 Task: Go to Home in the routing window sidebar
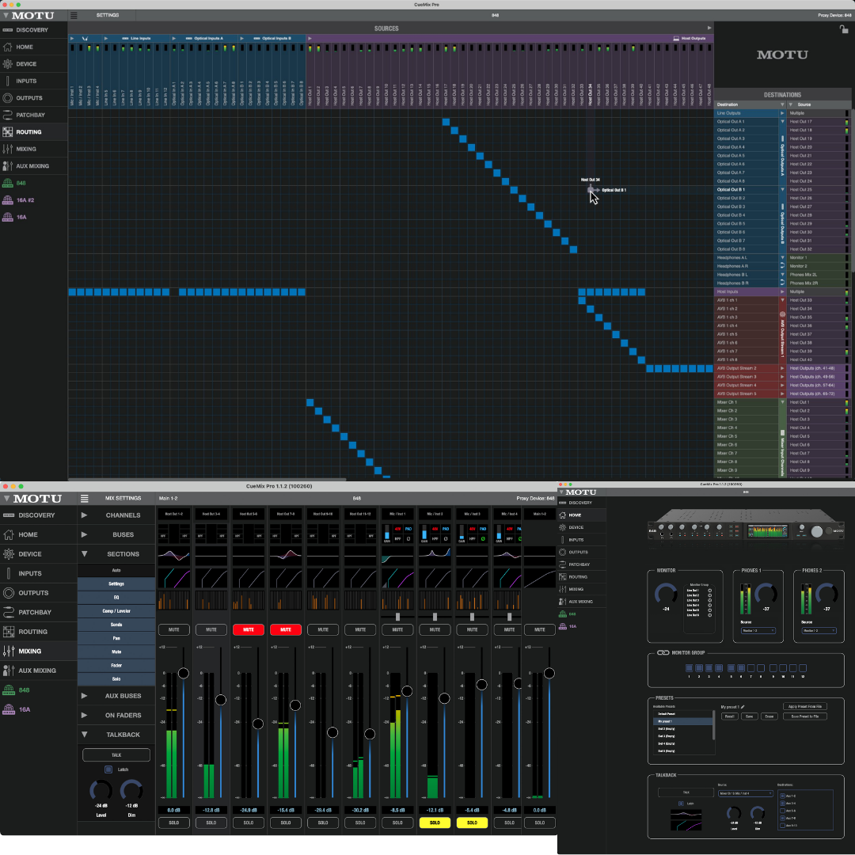34,47
